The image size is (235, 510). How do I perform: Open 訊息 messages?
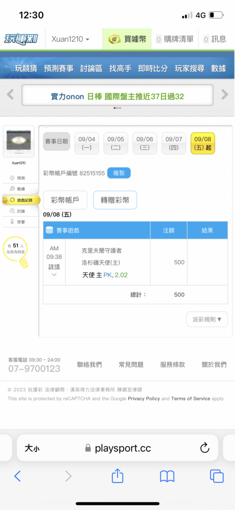[x=215, y=39]
